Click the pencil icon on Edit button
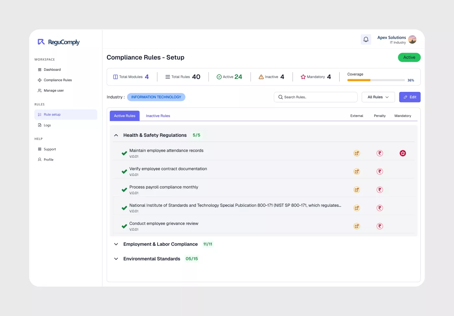 (405, 97)
